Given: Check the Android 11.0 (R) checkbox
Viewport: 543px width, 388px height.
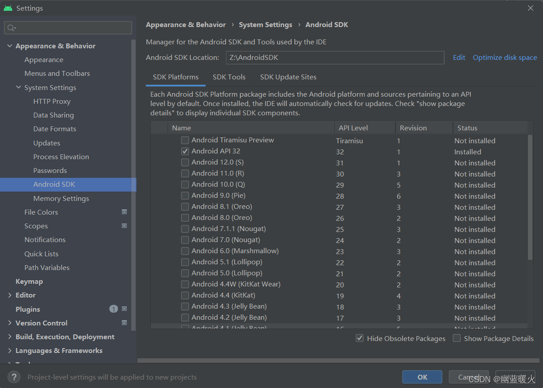Looking at the screenshot, I should tap(185, 173).
